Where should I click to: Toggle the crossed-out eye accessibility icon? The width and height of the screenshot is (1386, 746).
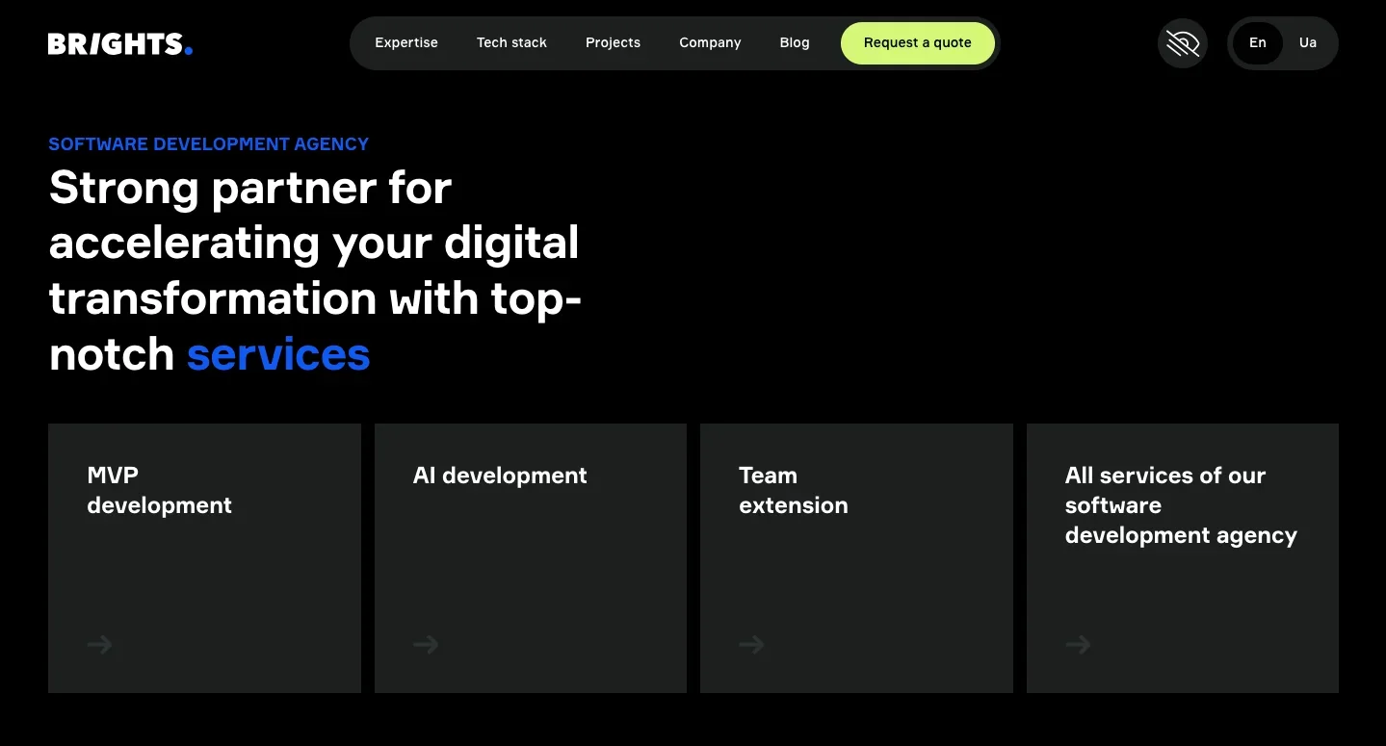(x=1182, y=43)
